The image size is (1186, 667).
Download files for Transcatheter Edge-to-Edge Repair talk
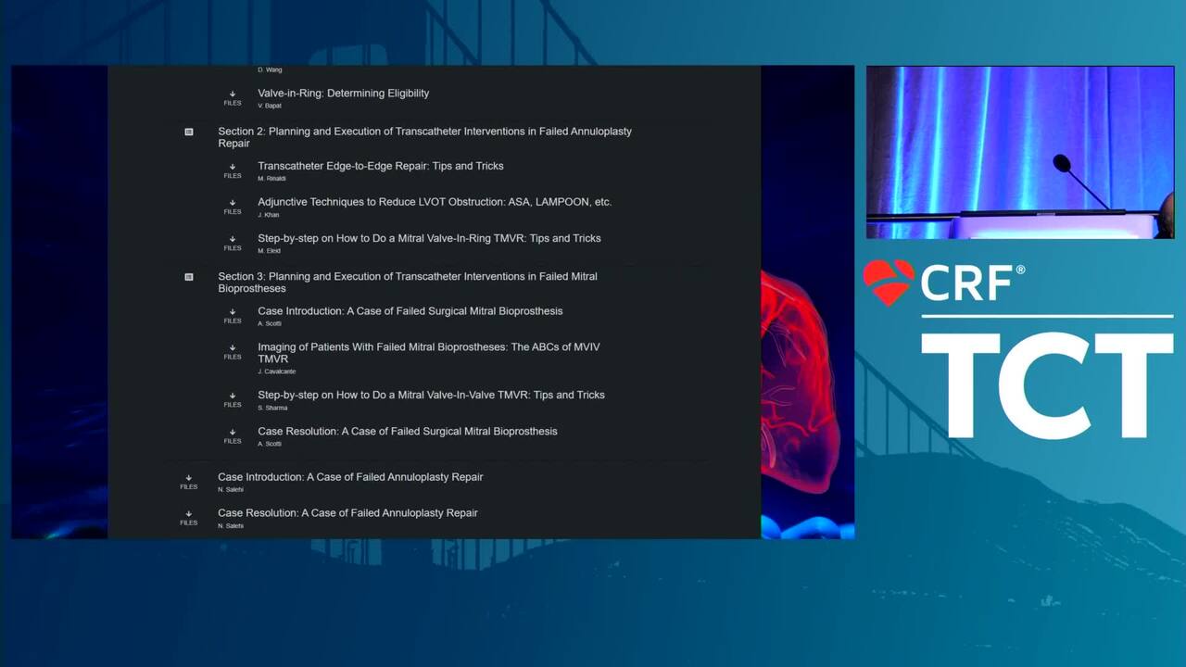pyautogui.click(x=233, y=170)
